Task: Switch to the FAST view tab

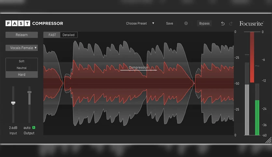Action: point(52,35)
